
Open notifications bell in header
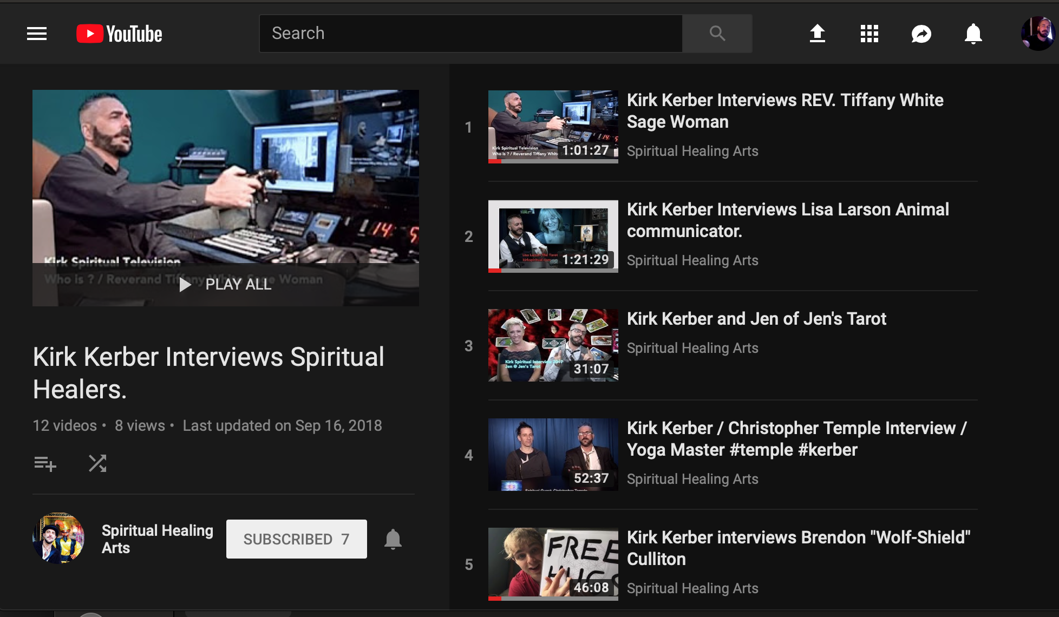click(973, 34)
